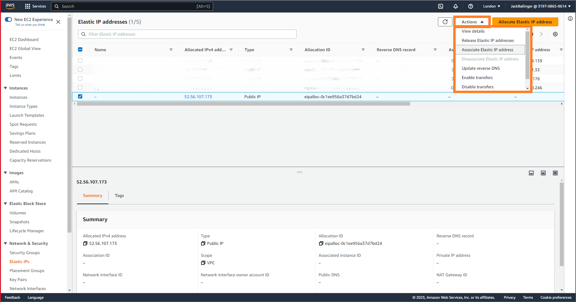
Task: Close the Actions dropdown button
Action: coord(472,22)
